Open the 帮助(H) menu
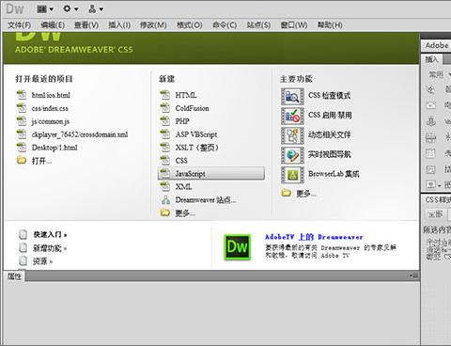The width and height of the screenshot is (451, 346). point(330,25)
